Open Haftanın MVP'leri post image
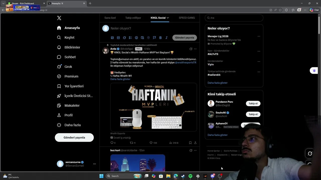Screen dimensions: 321x180 pyautogui.click(x=153, y=107)
